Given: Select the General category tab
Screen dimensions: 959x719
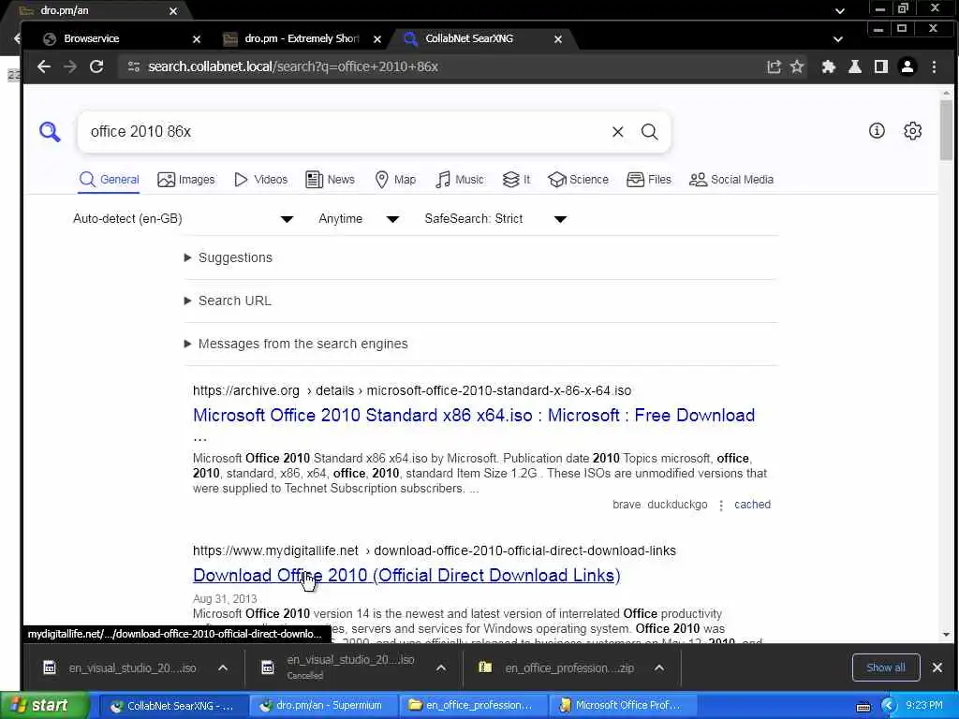Looking at the screenshot, I should (110, 180).
